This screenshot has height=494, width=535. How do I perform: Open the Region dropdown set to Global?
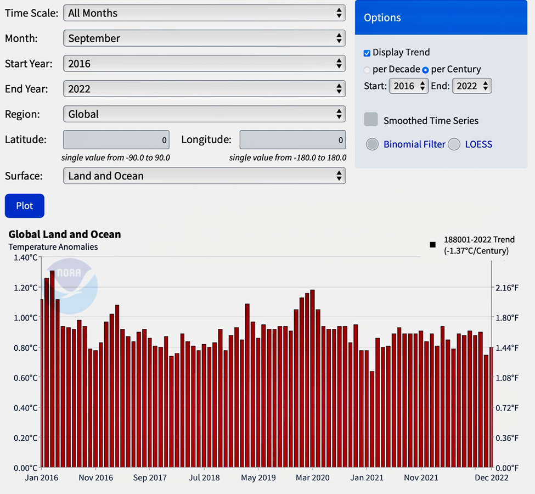click(x=204, y=114)
